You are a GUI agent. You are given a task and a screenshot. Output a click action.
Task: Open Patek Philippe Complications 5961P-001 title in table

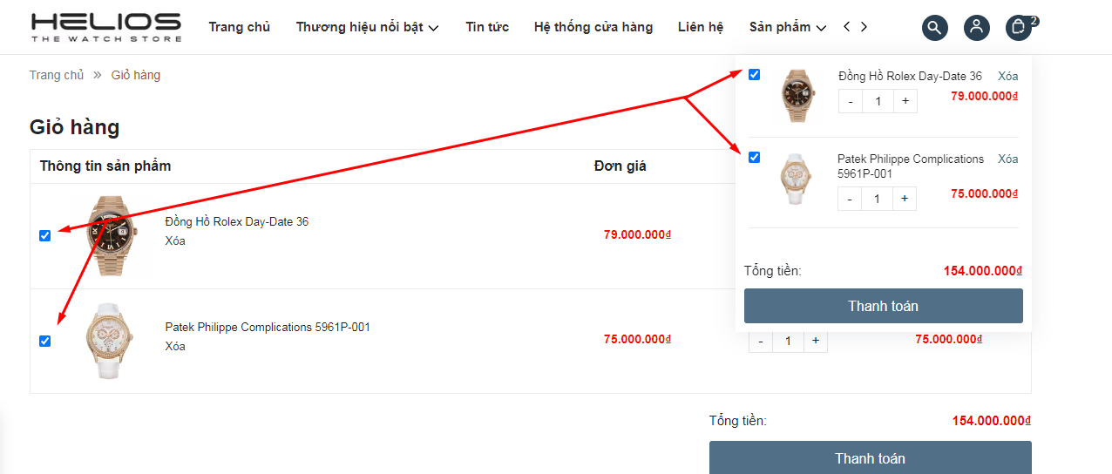(268, 327)
